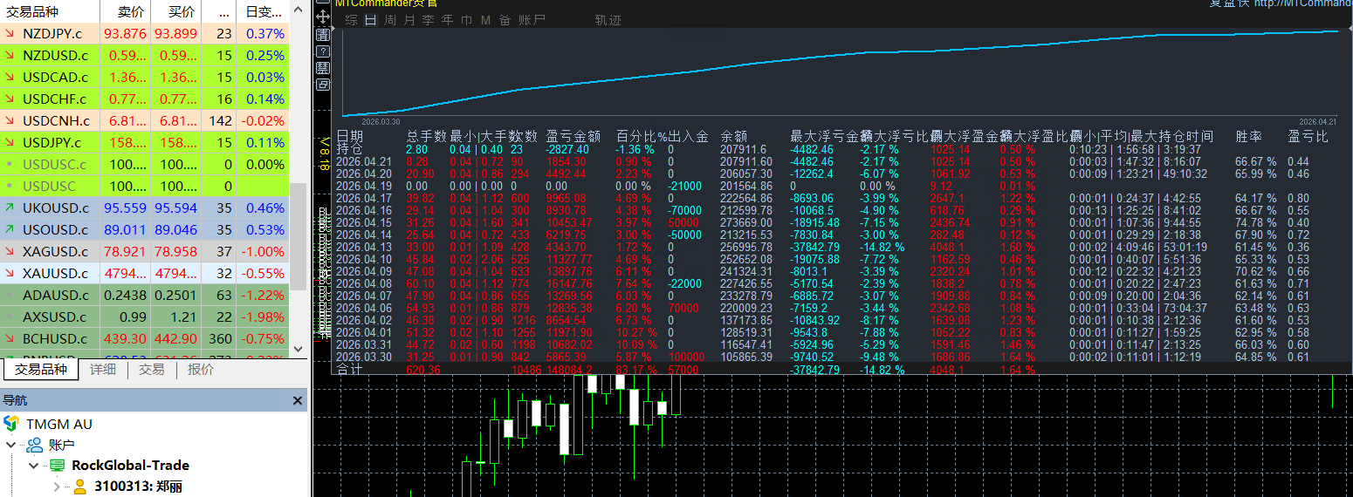
Task: Click the 余额 column header
Action: (x=734, y=137)
